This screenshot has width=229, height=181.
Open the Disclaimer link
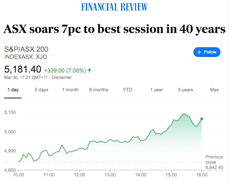[61, 77]
